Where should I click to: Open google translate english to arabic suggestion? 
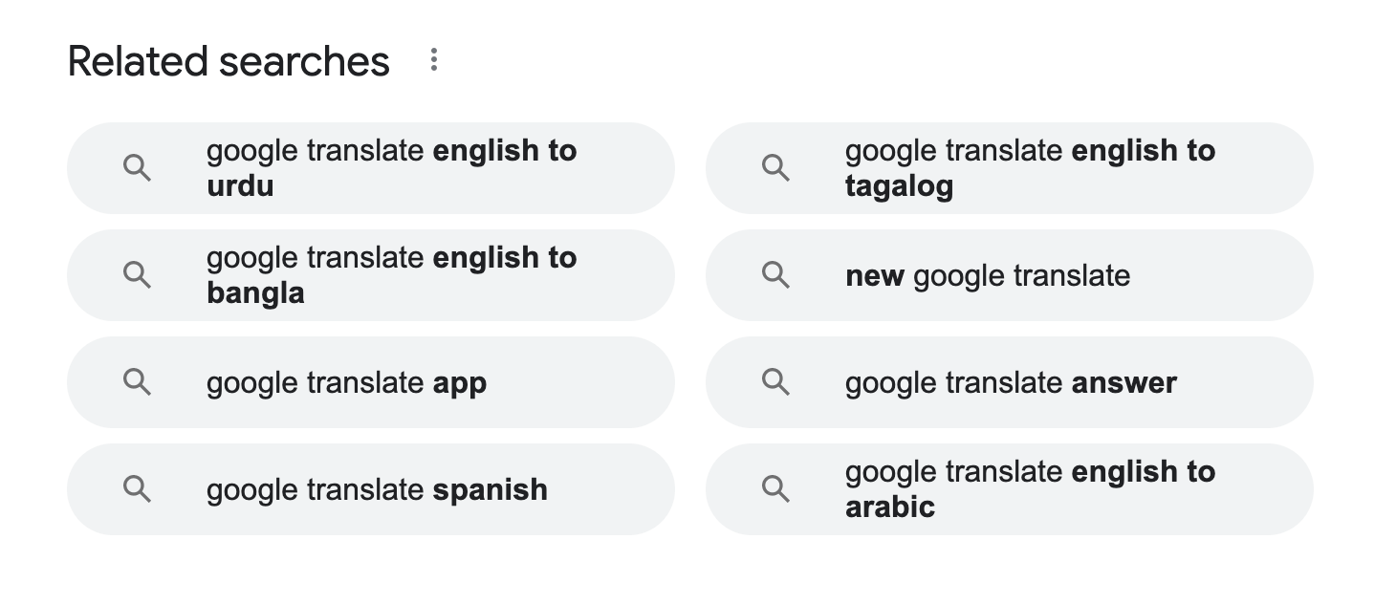pyautogui.click(x=1009, y=489)
